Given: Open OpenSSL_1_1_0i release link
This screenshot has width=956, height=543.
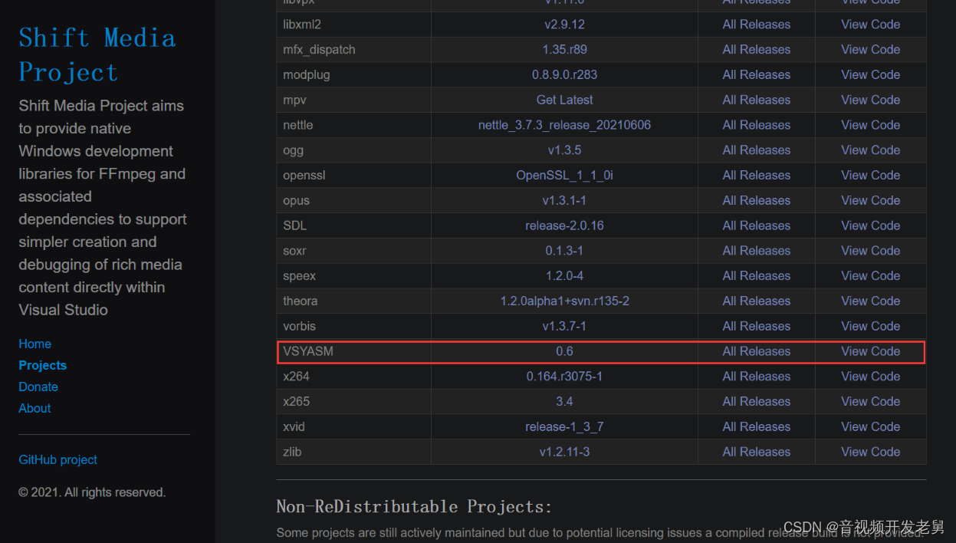Looking at the screenshot, I should point(565,176).
